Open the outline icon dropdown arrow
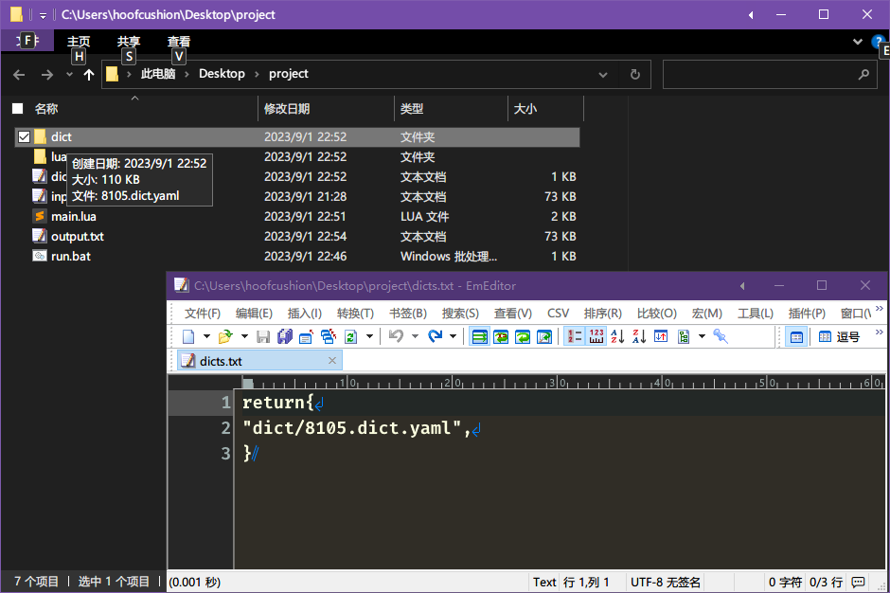This screenshot has width=890, height=593. (702, 337)
